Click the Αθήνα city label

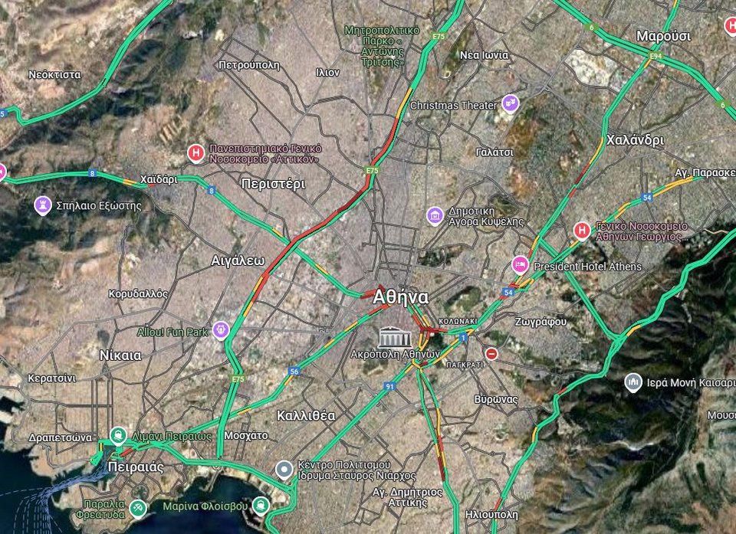400,296
